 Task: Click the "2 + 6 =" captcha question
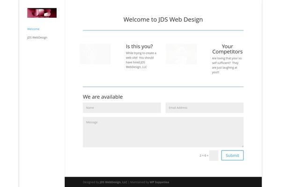[204, 155]
